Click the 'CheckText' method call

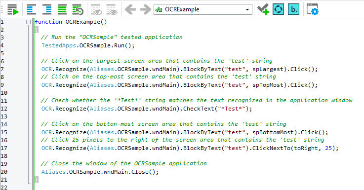(199, 109)
